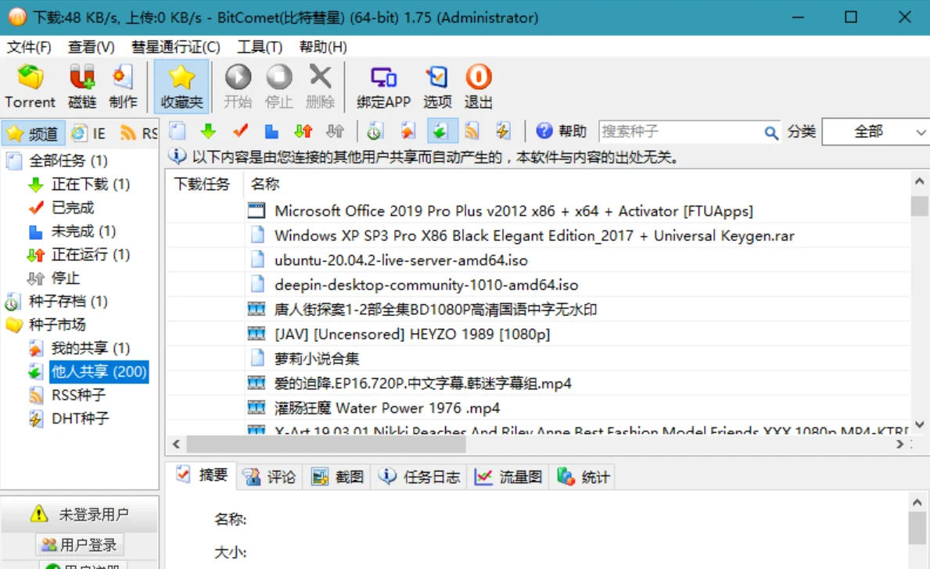Select 种子存档 in the sidebar tree
930x569 pixels.
click(x=68, y=302)
